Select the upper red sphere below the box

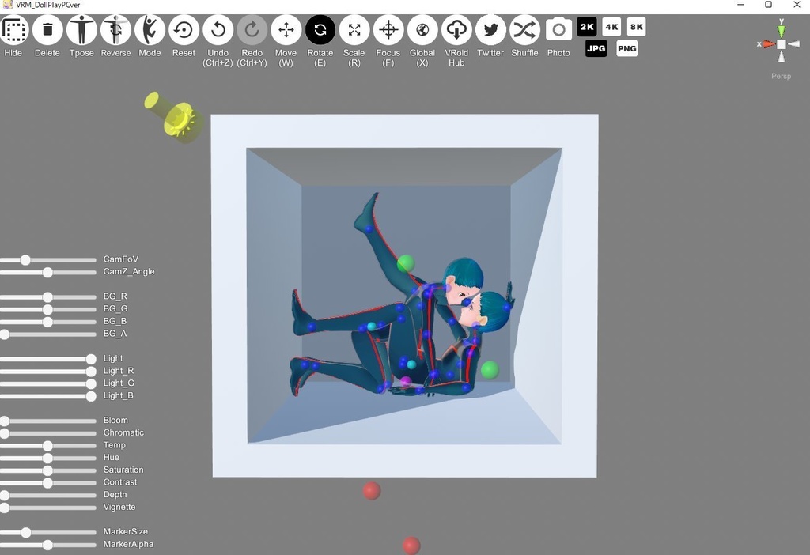coord(372,491)
